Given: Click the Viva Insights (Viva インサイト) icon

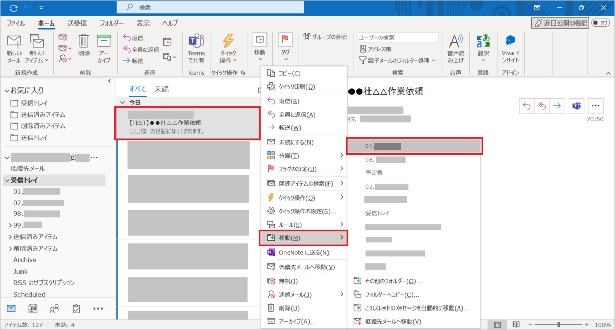Looking at the screenshot, I should click(x=510, y=41).
